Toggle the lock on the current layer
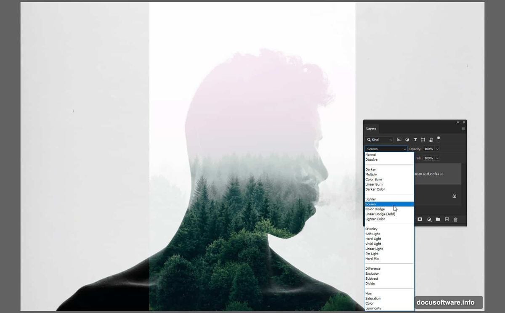505x313 pixels. click(x=454, y=196)
